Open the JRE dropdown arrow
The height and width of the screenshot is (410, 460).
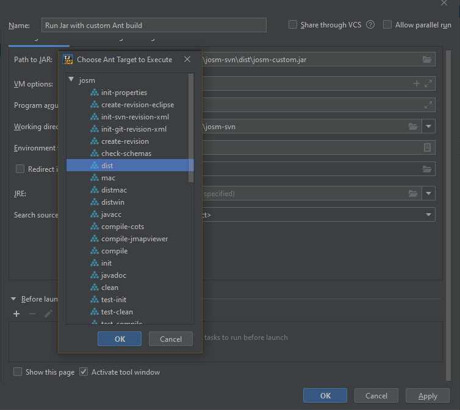coord(429,194)
